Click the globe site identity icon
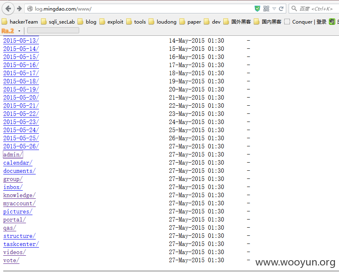The image size is (339, 274). 30,9
